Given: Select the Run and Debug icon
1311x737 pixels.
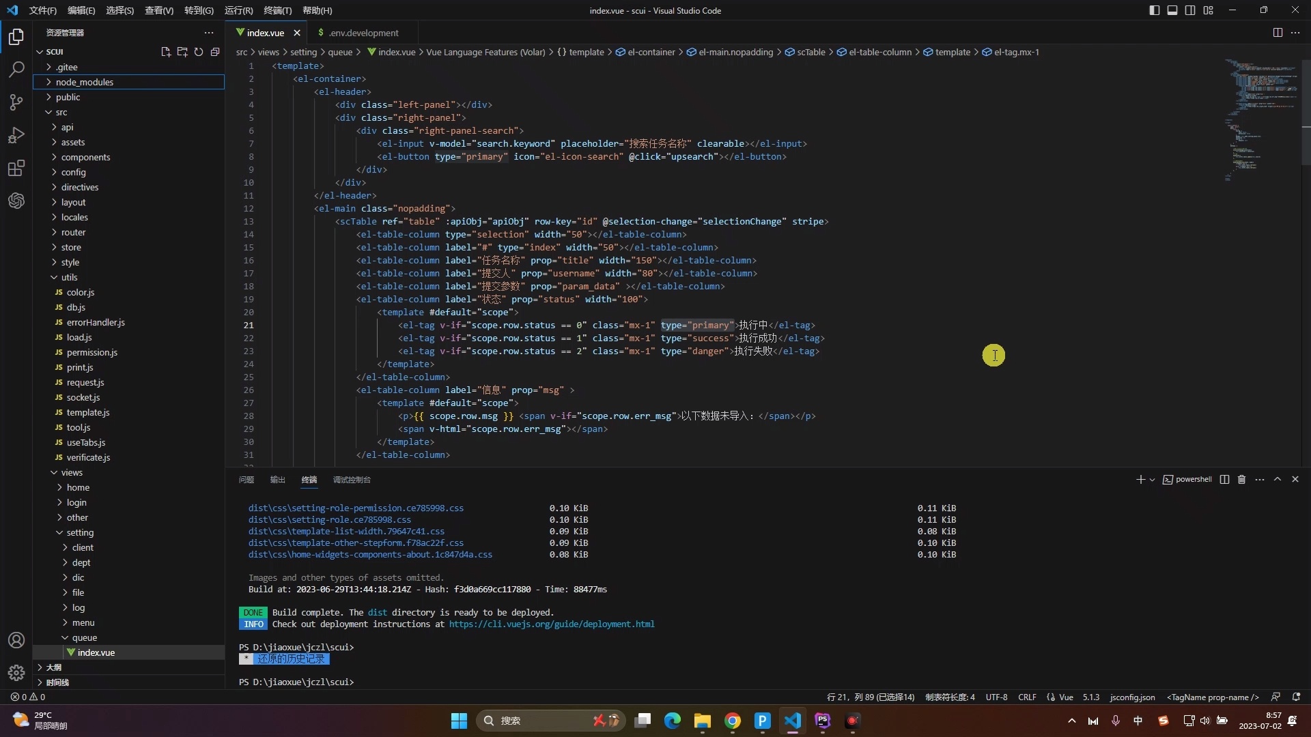Looking at the screenshot, I should pos(16,135).
